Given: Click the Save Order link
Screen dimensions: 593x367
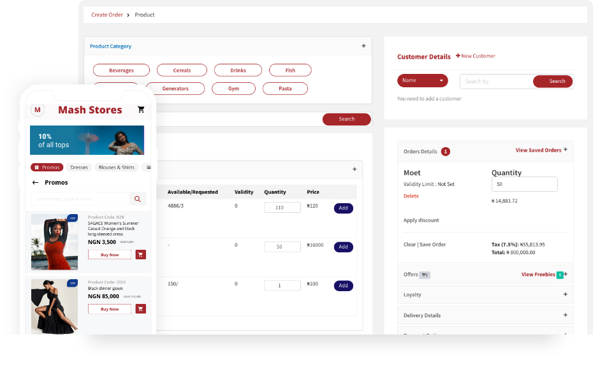Looking at the screenshot, I should click(433, 245).
